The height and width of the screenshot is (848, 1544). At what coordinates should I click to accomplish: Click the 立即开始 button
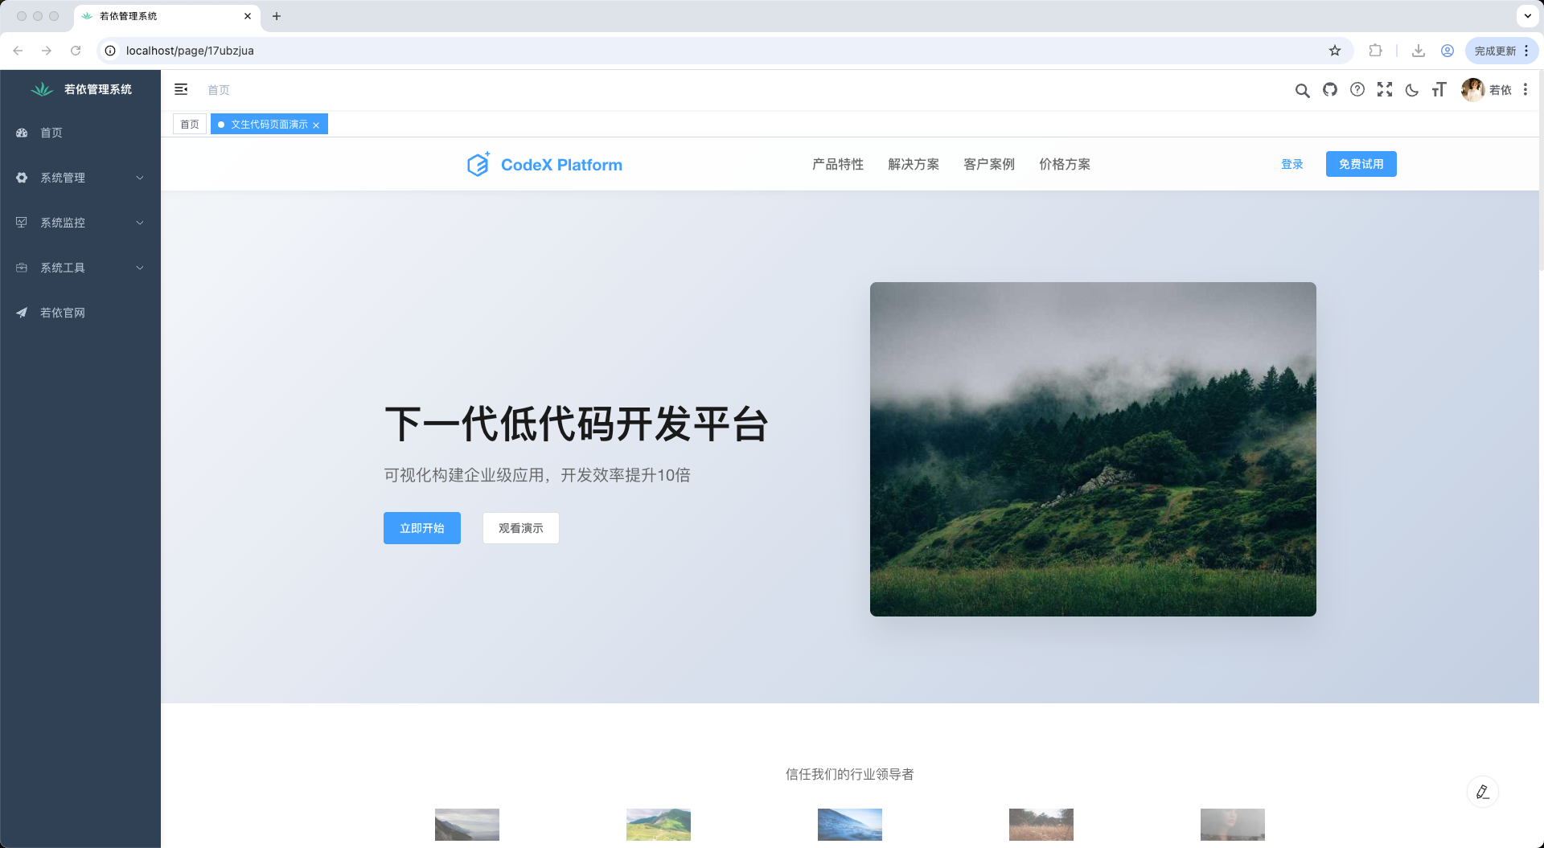(421, 528)
